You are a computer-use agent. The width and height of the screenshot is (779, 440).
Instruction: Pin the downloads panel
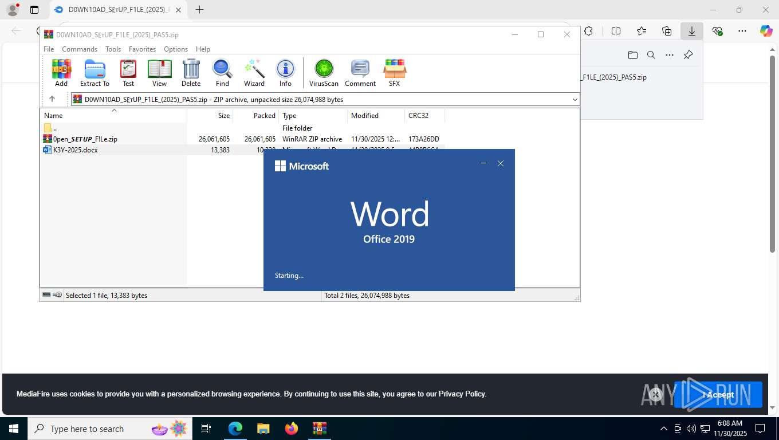(x=688, y=55)
